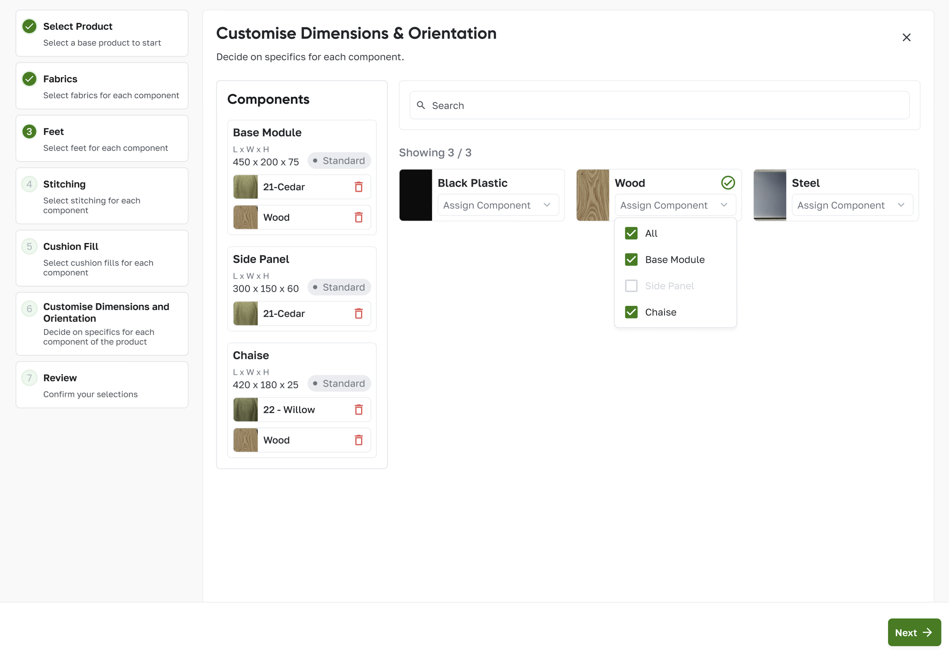This screenshot has height=661, width=949.
Task: Remove 22 - Willow from Chaise
Action: pyautogui.click(x=358, y=410)
